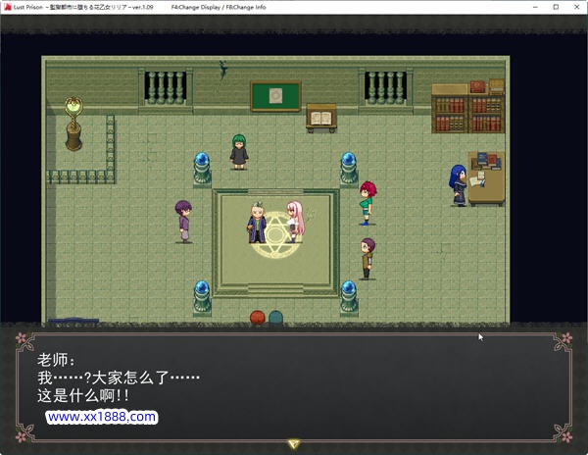Click the speaker name "老师:"
588x455 pixels.
point(56,360)
